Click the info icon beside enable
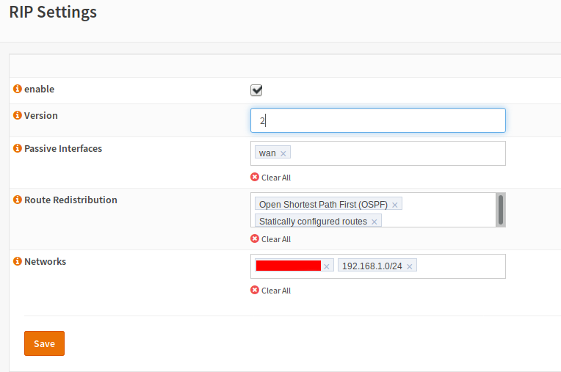 [18, 90]
